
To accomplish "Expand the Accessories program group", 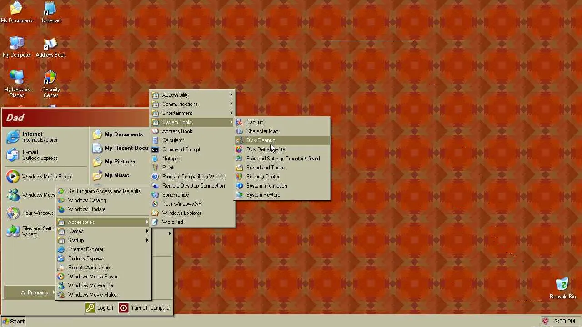I will click(x=103, y=222).
